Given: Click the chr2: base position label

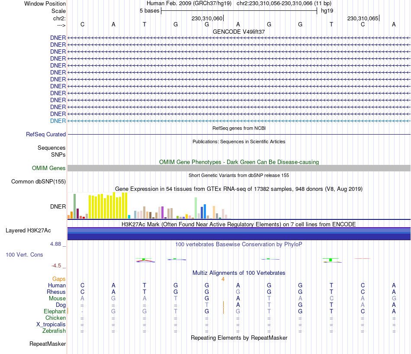Looking at the screenshot, I should coord(59,18).
